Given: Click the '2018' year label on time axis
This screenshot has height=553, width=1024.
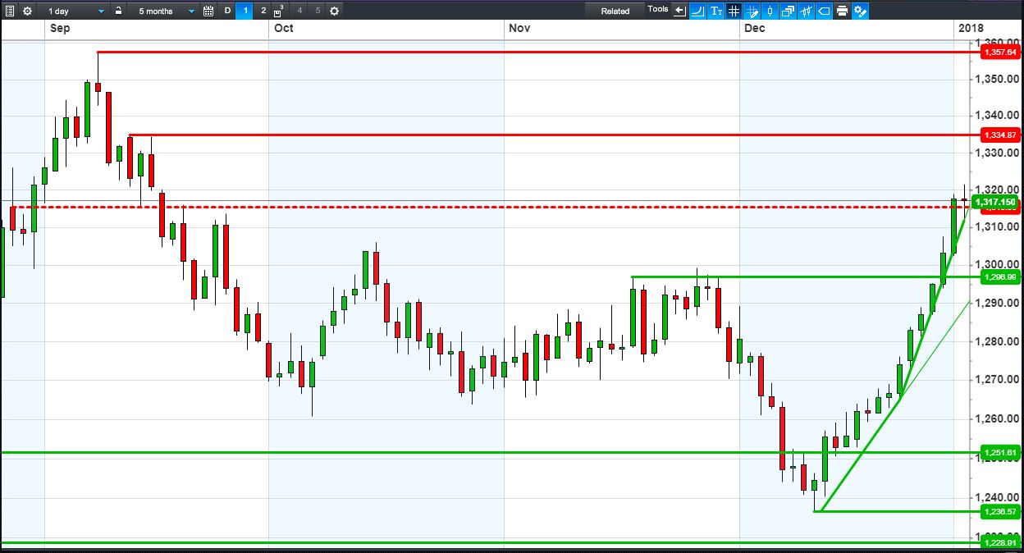Looking at the screenshot, I should (x=971, y=29).
